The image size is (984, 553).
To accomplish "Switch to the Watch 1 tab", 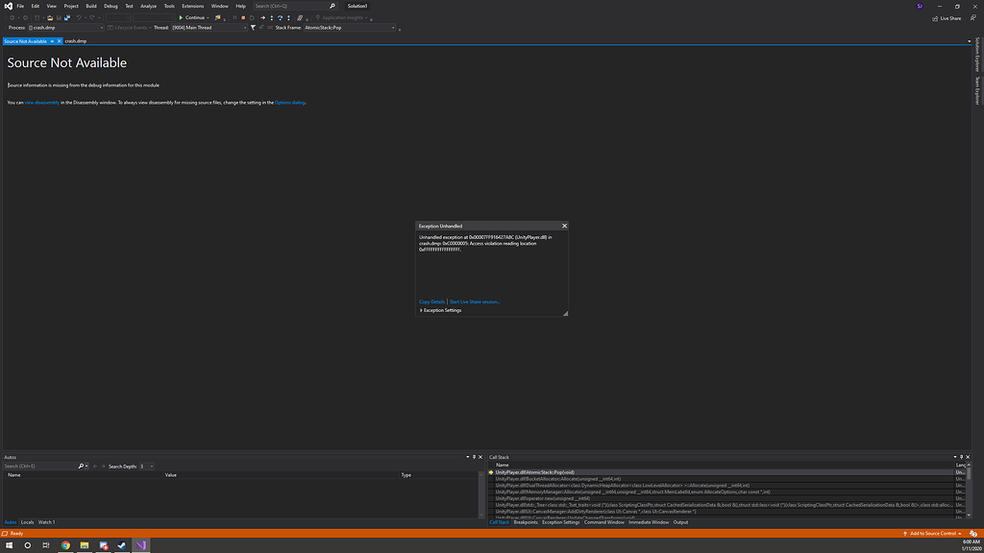I will [45, 522].
